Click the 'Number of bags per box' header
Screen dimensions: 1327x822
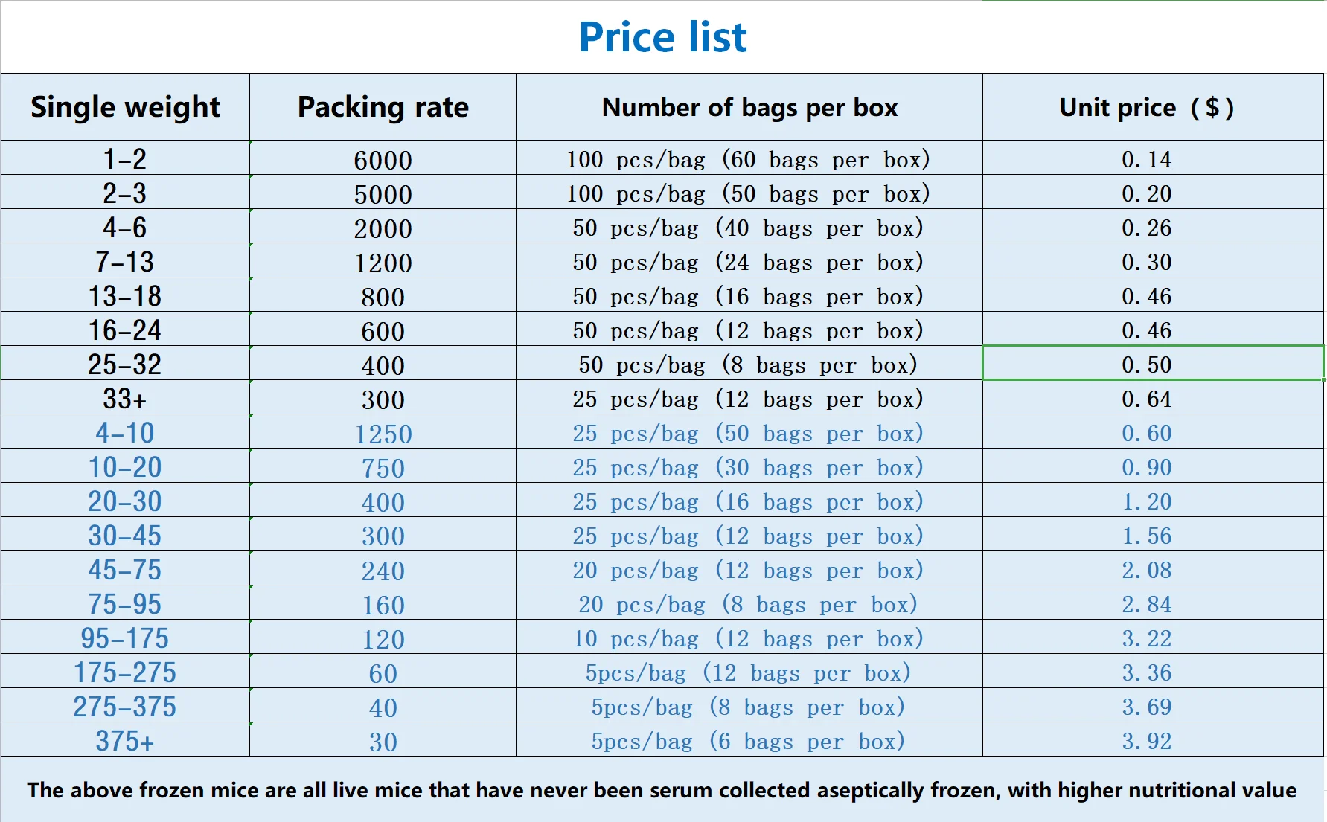[x=749, y=107]
